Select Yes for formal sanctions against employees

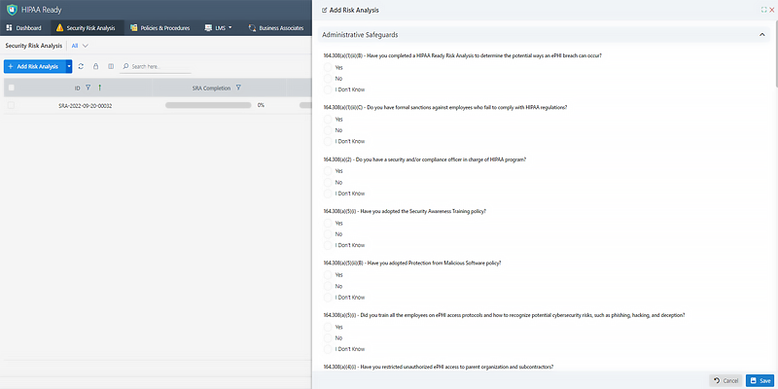[328, 119]
